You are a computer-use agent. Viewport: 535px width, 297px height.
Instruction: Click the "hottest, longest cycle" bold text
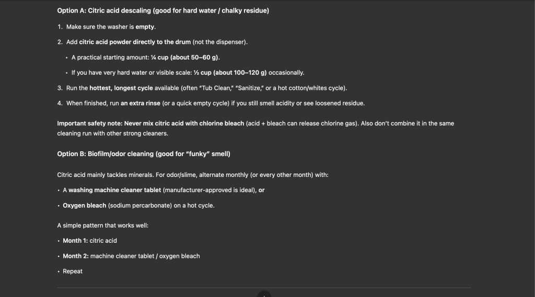click(121, 88)
